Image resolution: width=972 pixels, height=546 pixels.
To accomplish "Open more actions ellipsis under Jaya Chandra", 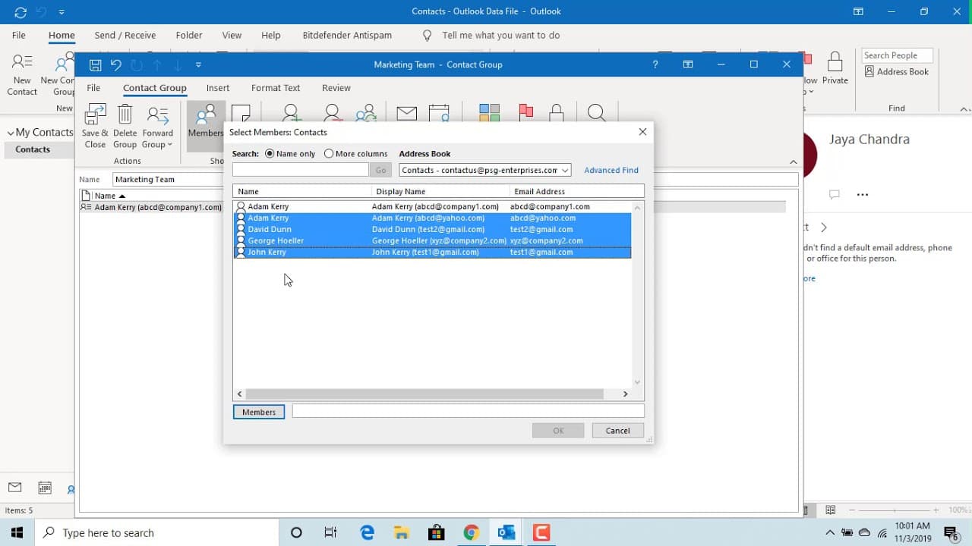I will 862,195.
